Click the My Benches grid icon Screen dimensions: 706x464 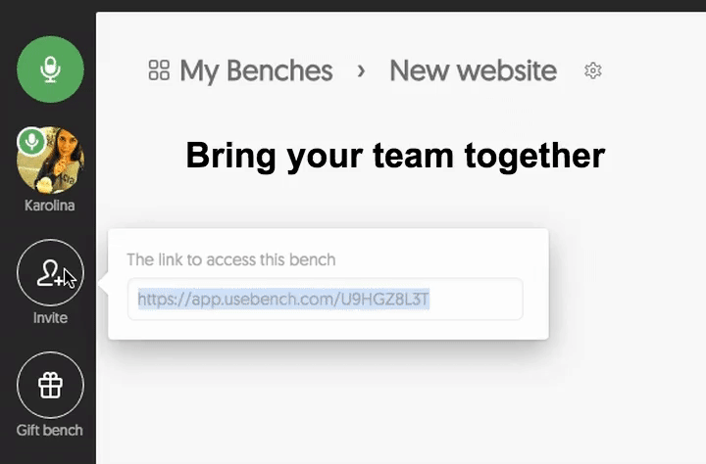(x=159, y=70)
